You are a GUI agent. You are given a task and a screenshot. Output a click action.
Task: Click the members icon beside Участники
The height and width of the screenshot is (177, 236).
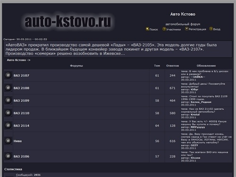[x=164, y=29]
